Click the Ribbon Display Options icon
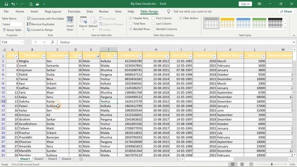 pos(259,4)
